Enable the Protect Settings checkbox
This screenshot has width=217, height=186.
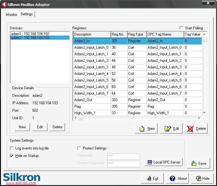79,148
